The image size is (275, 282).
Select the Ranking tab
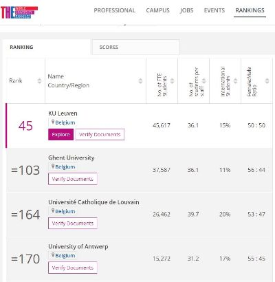47,47
